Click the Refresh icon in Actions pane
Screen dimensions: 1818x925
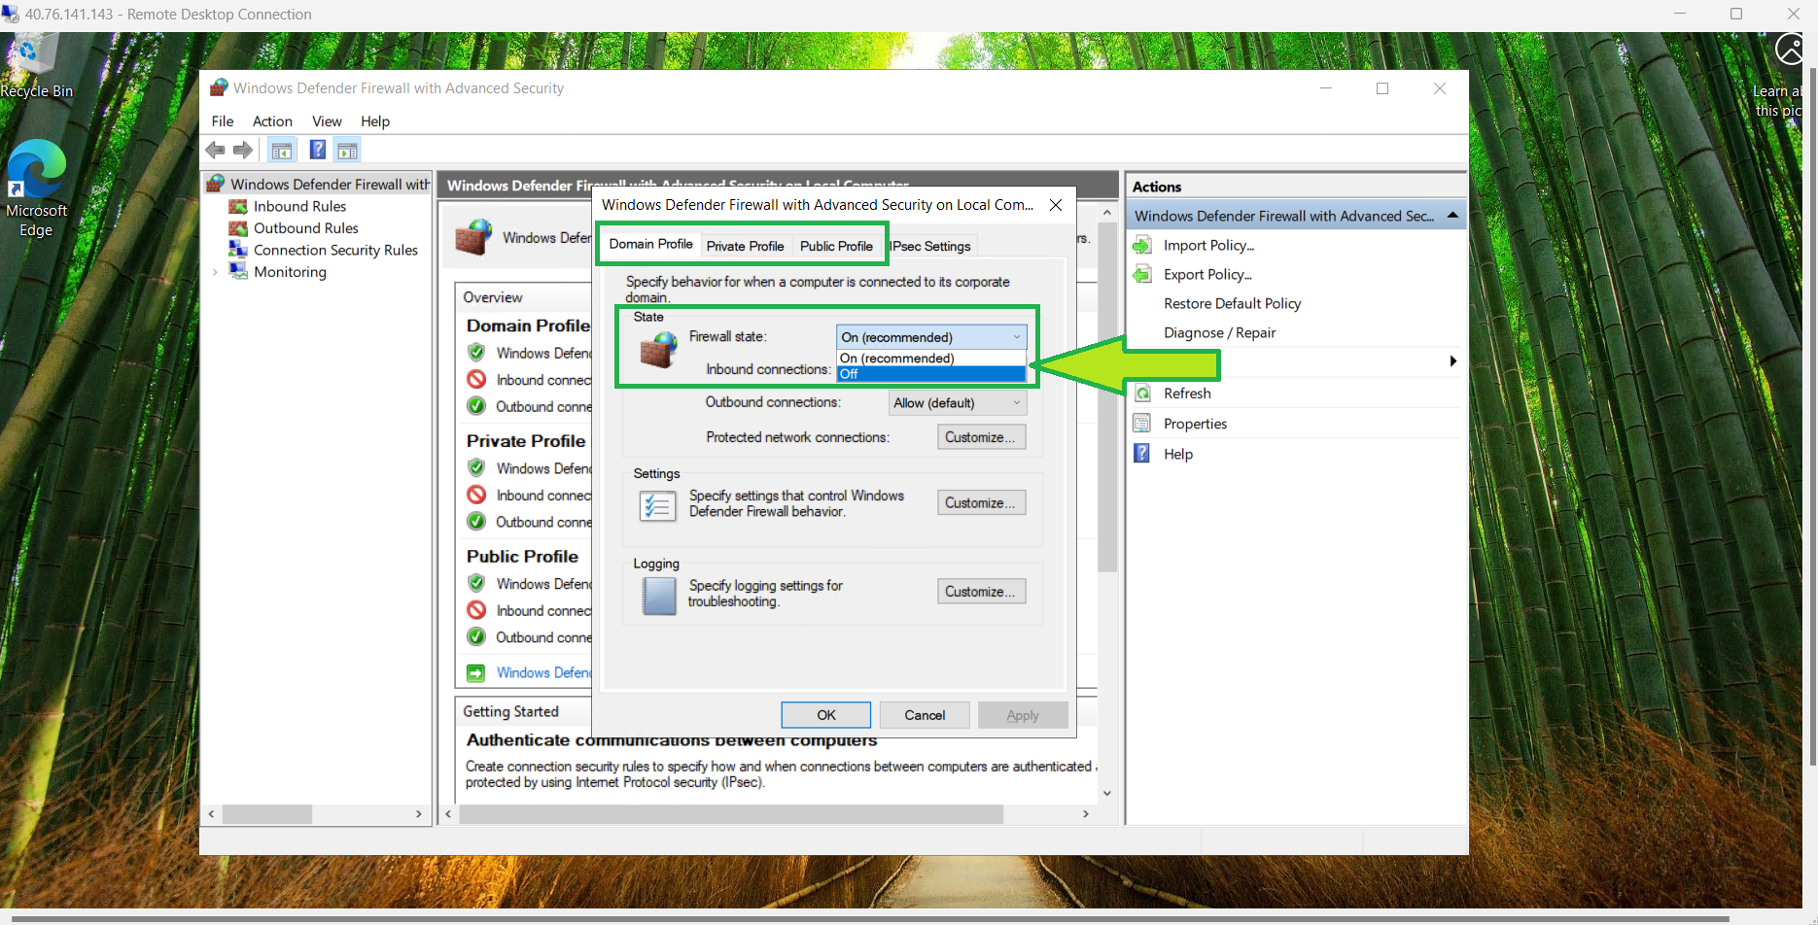1143,394
